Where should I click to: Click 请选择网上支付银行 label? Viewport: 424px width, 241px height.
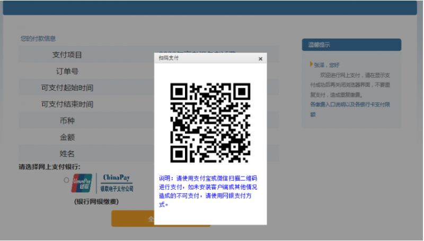pyautogui.click(x=49, y=167)
